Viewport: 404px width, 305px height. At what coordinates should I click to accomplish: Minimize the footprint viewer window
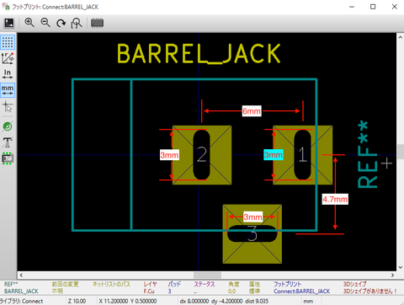point(352,7)
